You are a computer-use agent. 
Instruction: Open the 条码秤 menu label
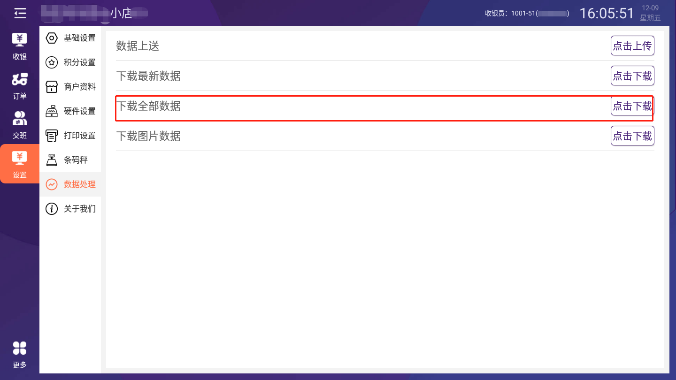click(76, 160)
